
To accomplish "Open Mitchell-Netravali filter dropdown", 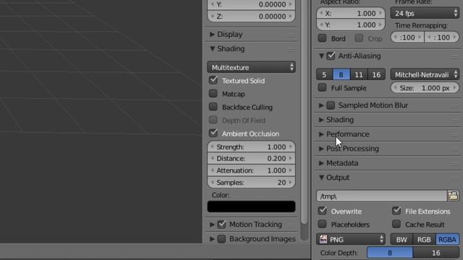I will 425,75.
